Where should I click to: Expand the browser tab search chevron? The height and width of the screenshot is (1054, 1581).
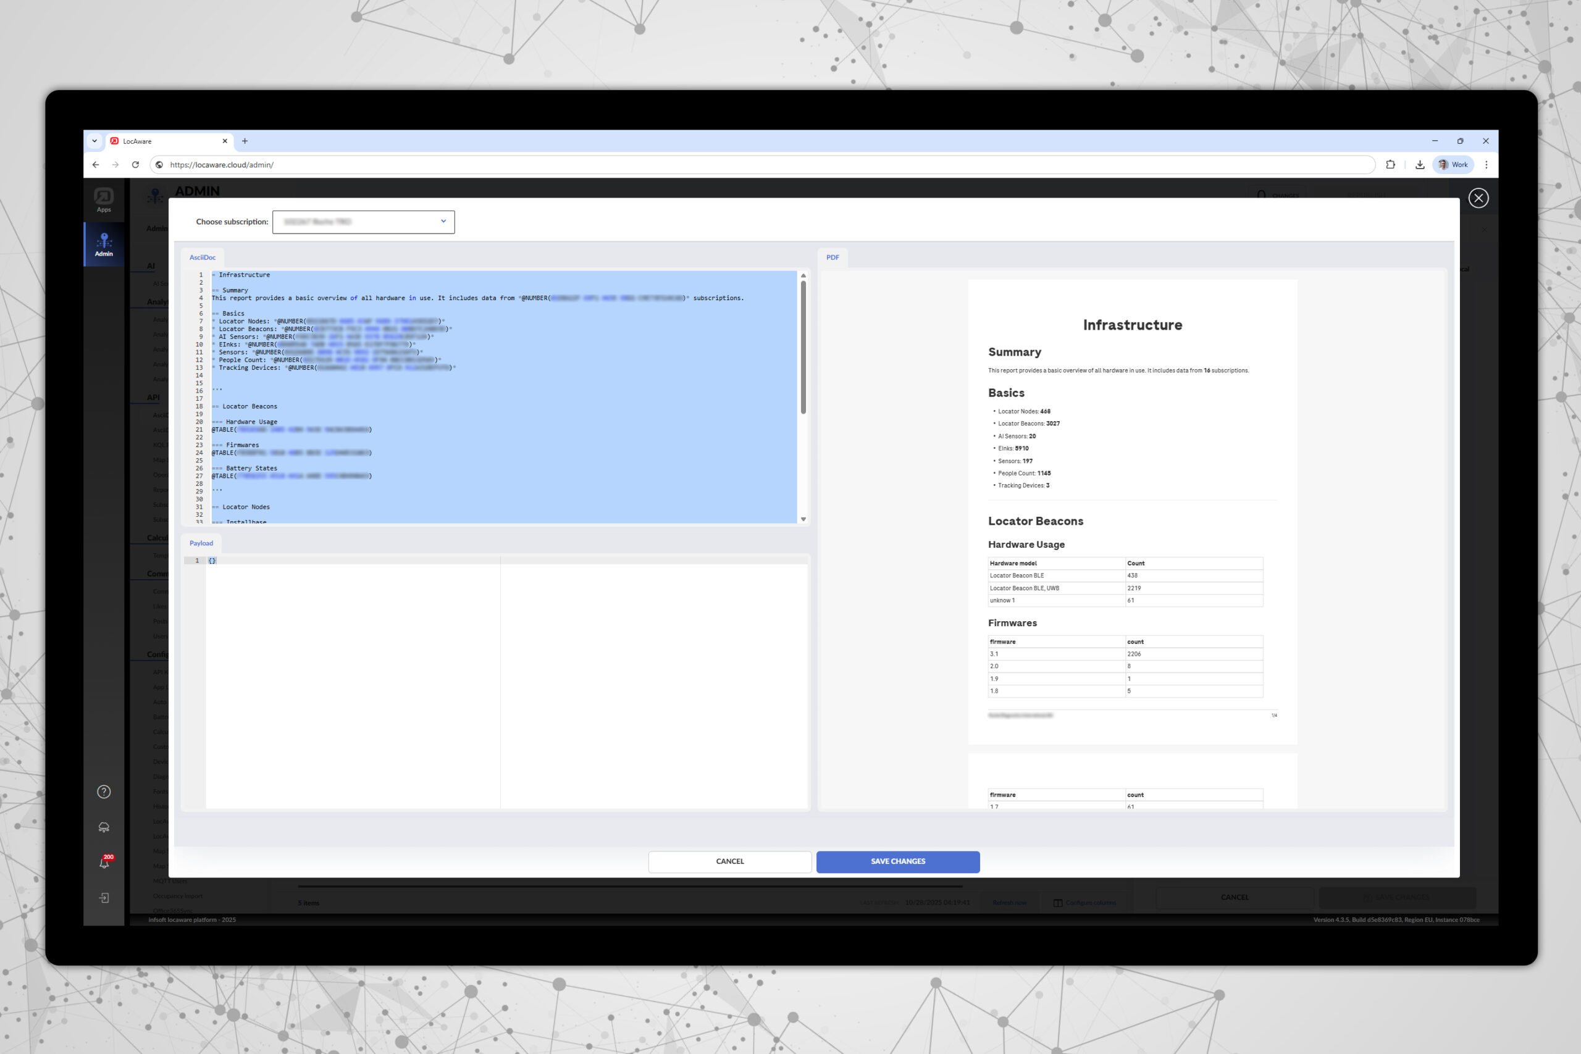point(94,141)
